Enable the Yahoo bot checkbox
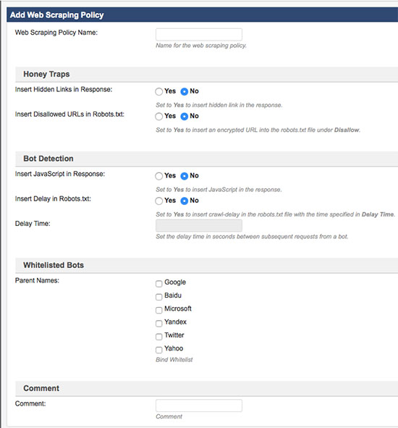398x428 pixels. point(158,350)
